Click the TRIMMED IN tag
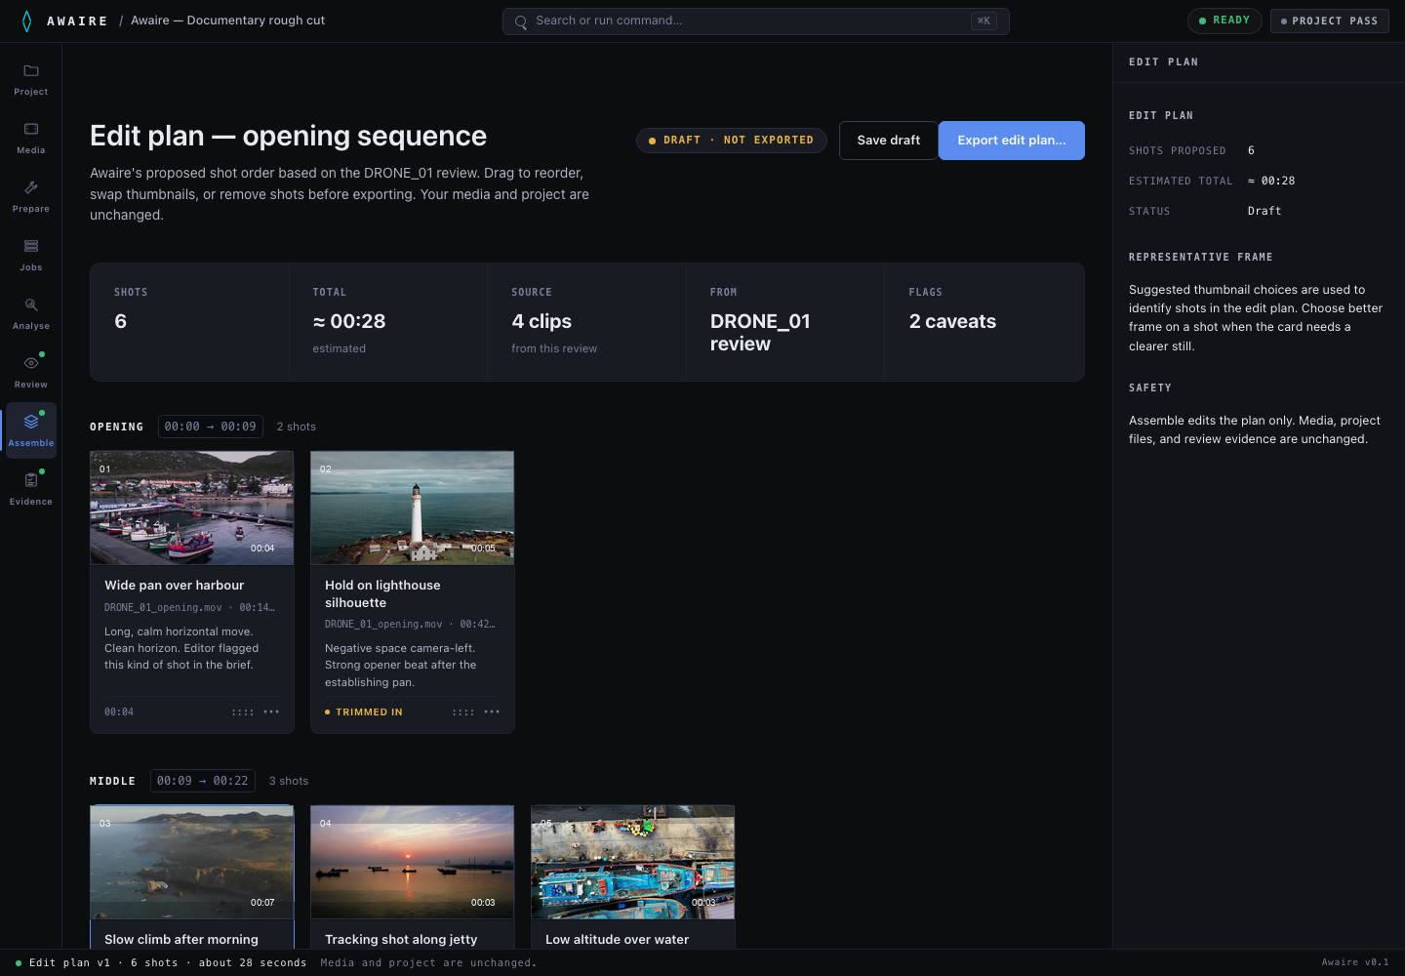 coord(364,712)
